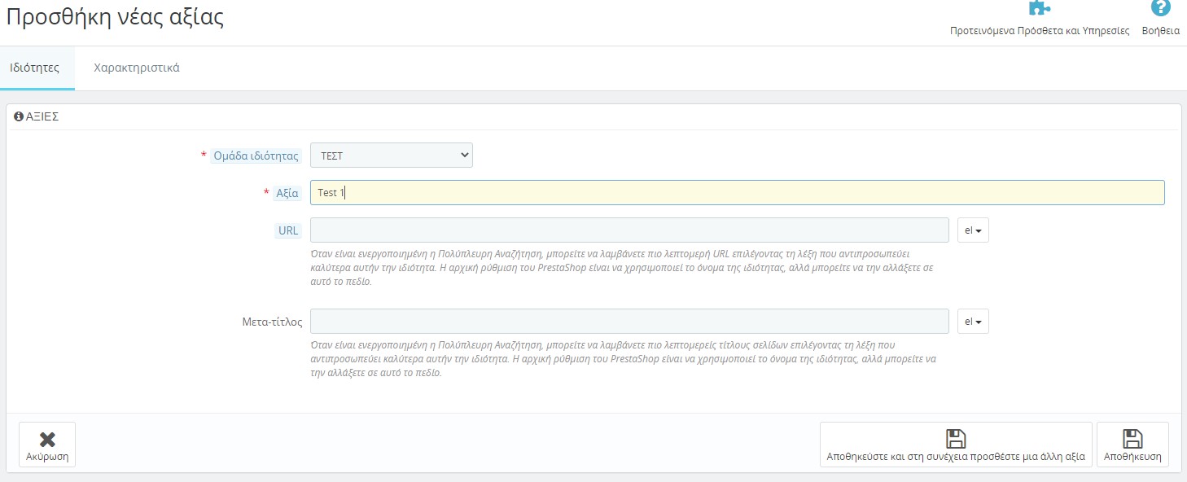
Task: Click the save-and-add-another-value floppy disk icon
Action: (x=955, y=439)
